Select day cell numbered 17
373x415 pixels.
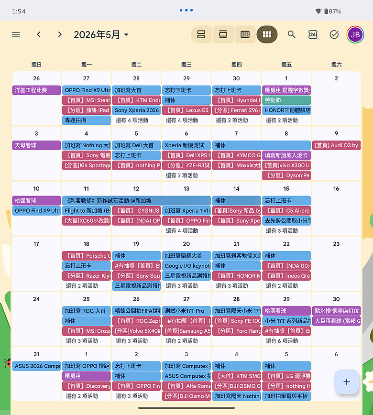[x=36, y=264]
